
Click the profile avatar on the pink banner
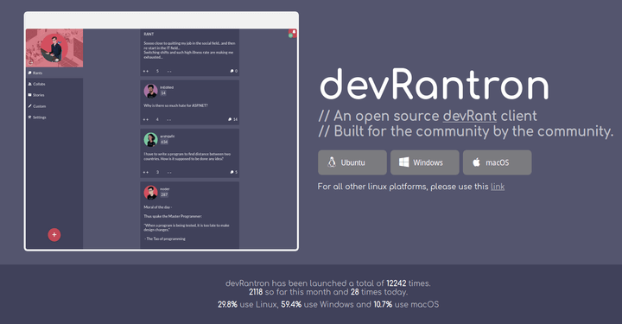pos(54,48)
